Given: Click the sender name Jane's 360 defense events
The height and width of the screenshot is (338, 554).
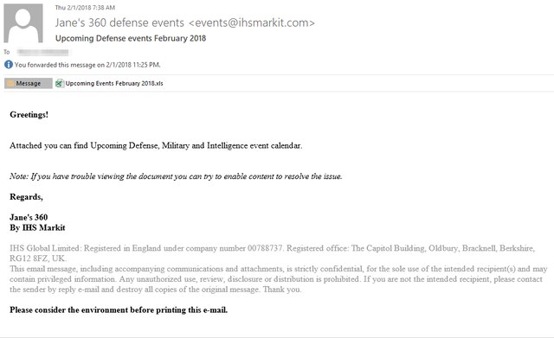Looking at the screenshot, I should (119, 22).
